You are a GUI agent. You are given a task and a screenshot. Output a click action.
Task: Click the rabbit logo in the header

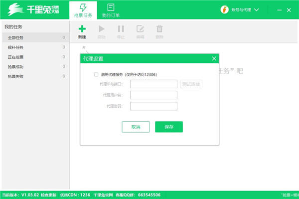(x=15, y=9)
